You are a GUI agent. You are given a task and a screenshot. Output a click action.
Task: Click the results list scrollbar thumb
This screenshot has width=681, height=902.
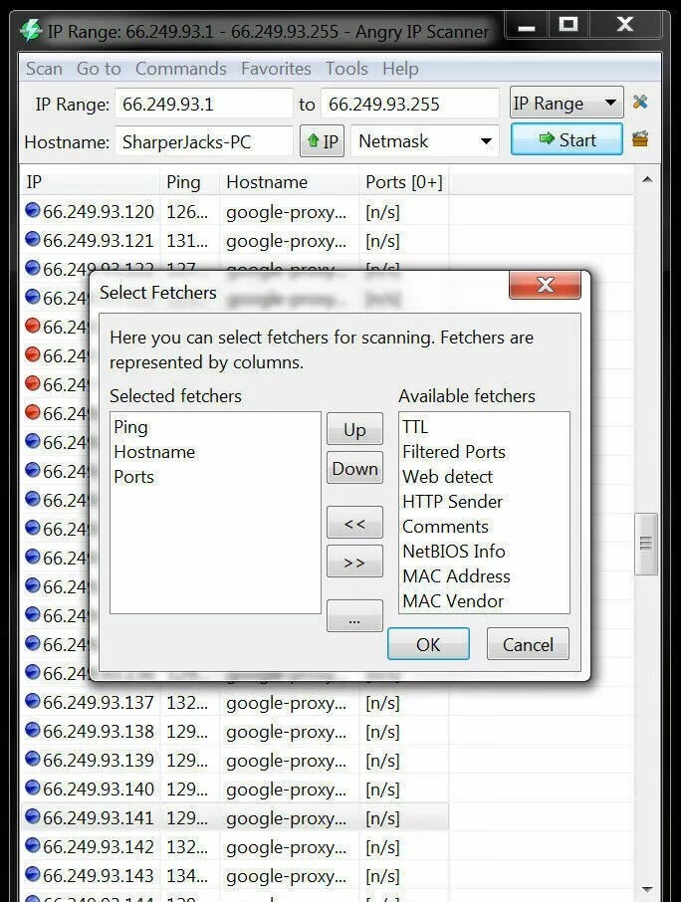[x=646, y=544]
